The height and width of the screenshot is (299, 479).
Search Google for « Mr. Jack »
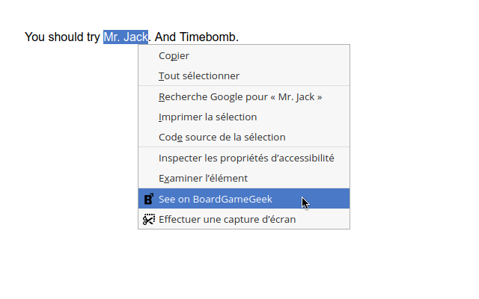240,96
